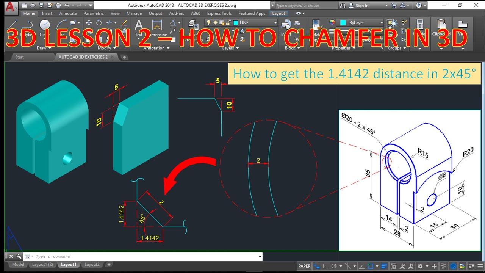Screen dimensions: 485x273
Task: Open the Layout1 (2) tab
Action: tap(42, 265)
